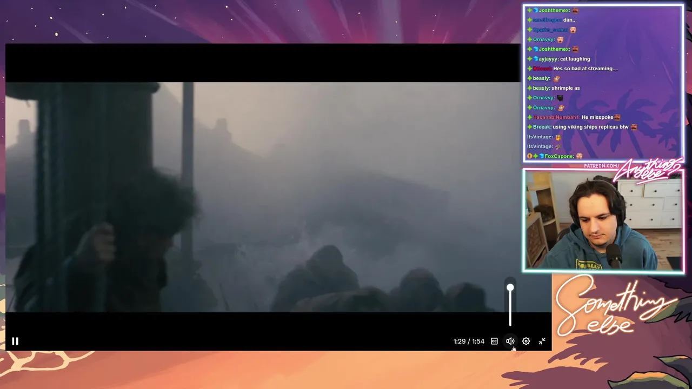Click the emote after "replicas btw" message
This screenshot has height=389, width=692.
click(x=634, y=127)
